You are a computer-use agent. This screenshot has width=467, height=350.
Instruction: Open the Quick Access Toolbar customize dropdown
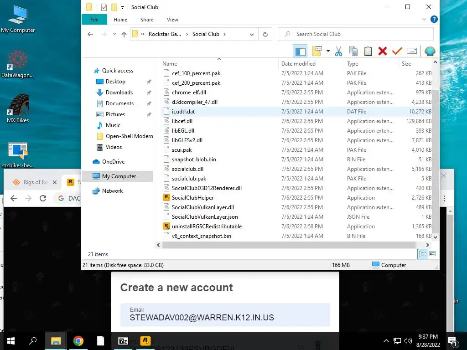pos(122,7)
